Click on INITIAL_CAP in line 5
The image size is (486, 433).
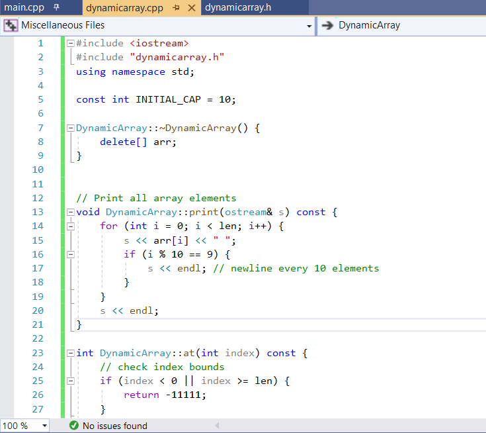click(168, 99)
